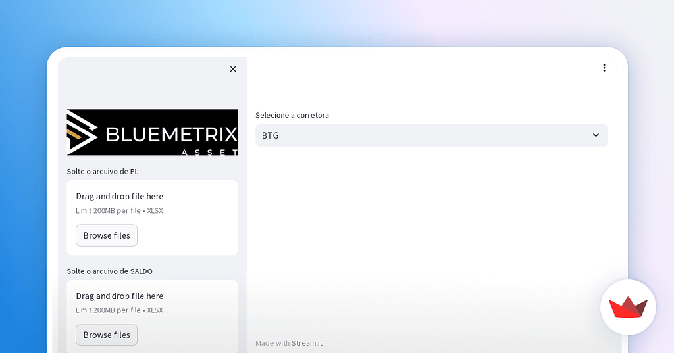Click the 'Selecione a corretora' label
The image size is (674, 353).
[292, 115]
